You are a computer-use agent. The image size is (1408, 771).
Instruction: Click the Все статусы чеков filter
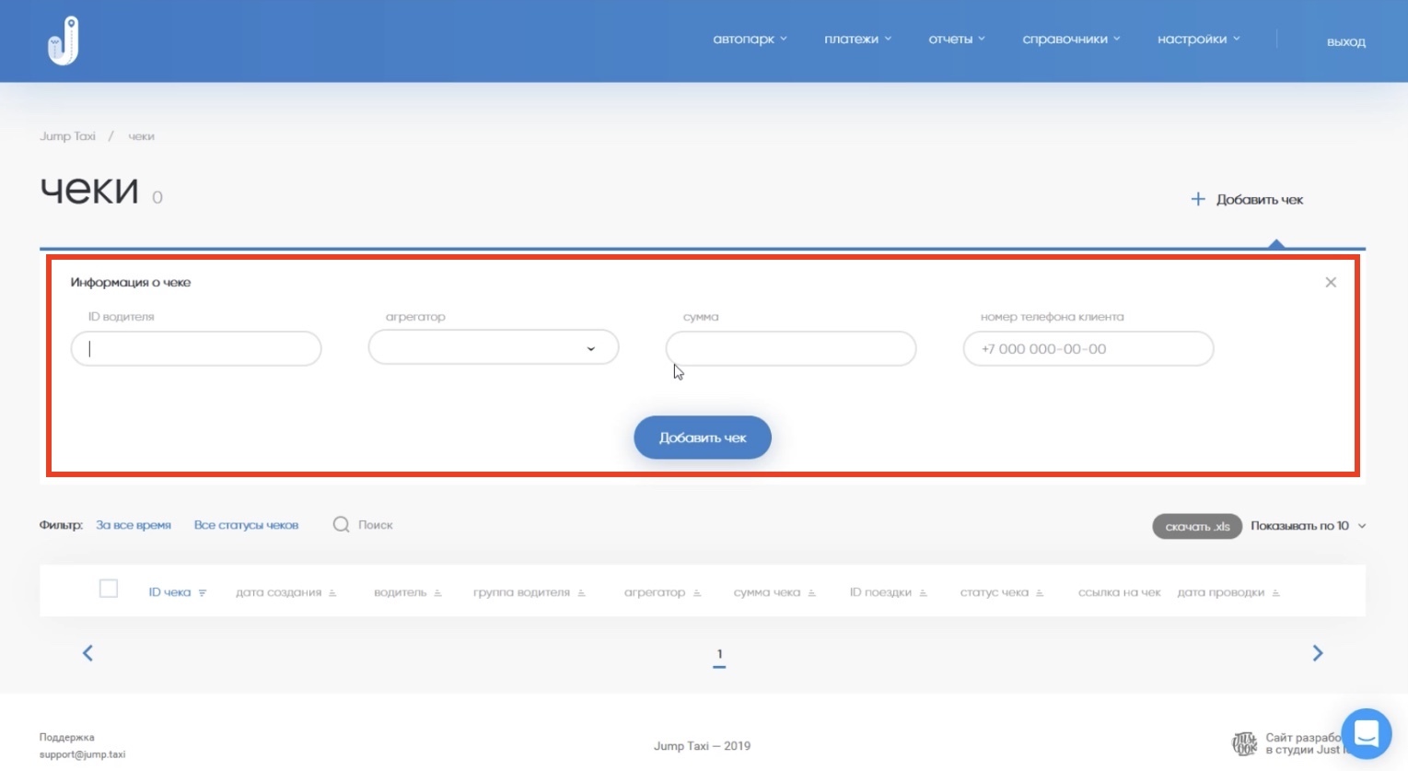click(x=246, y=525)
